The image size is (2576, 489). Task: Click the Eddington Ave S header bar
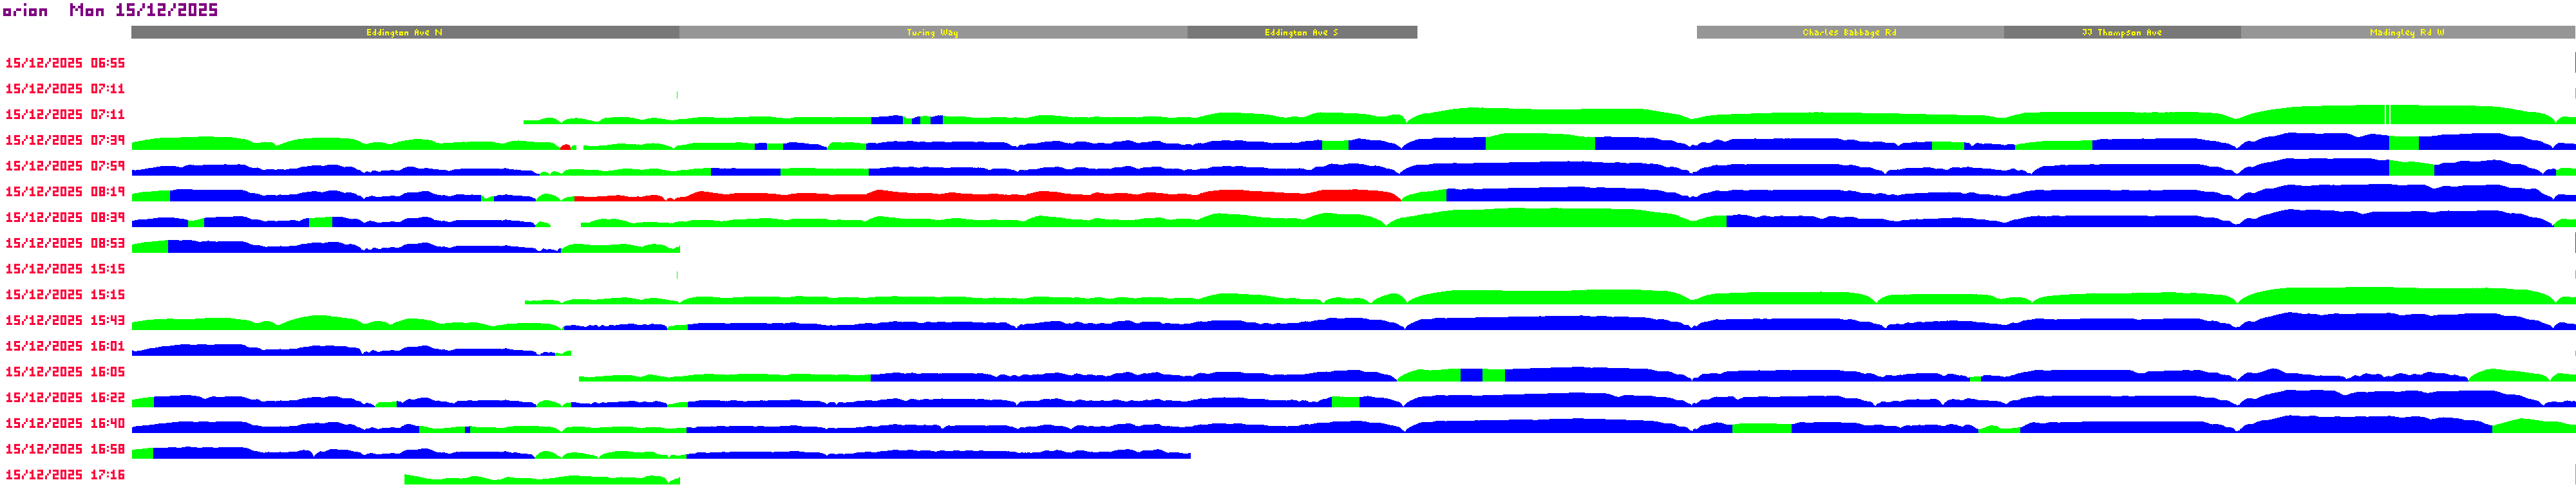(1301, 33)
